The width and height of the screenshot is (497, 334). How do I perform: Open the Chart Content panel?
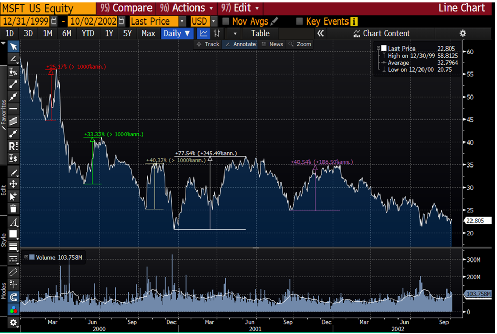tap(382, 33)
